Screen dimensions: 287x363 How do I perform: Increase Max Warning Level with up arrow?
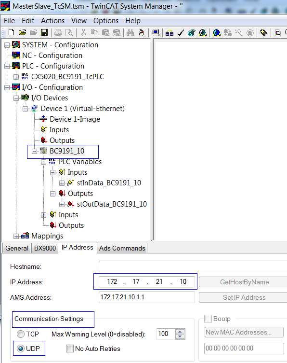pos(180,332)
